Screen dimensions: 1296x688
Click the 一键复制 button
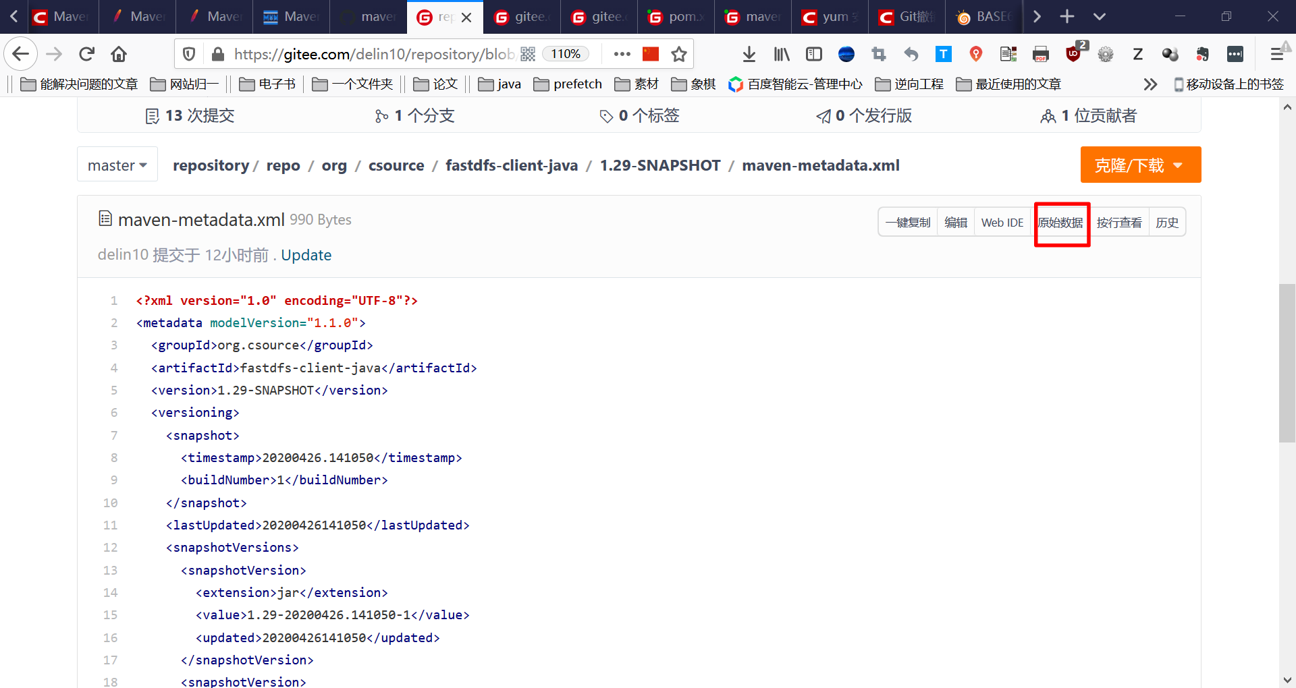click(x=908, y=223)
